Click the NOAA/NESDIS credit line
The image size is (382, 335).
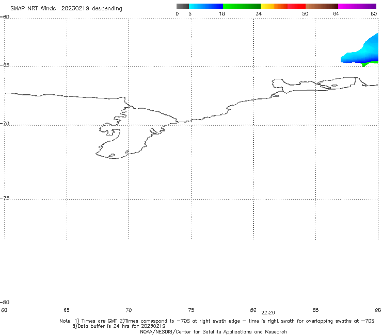click(213, 332)
